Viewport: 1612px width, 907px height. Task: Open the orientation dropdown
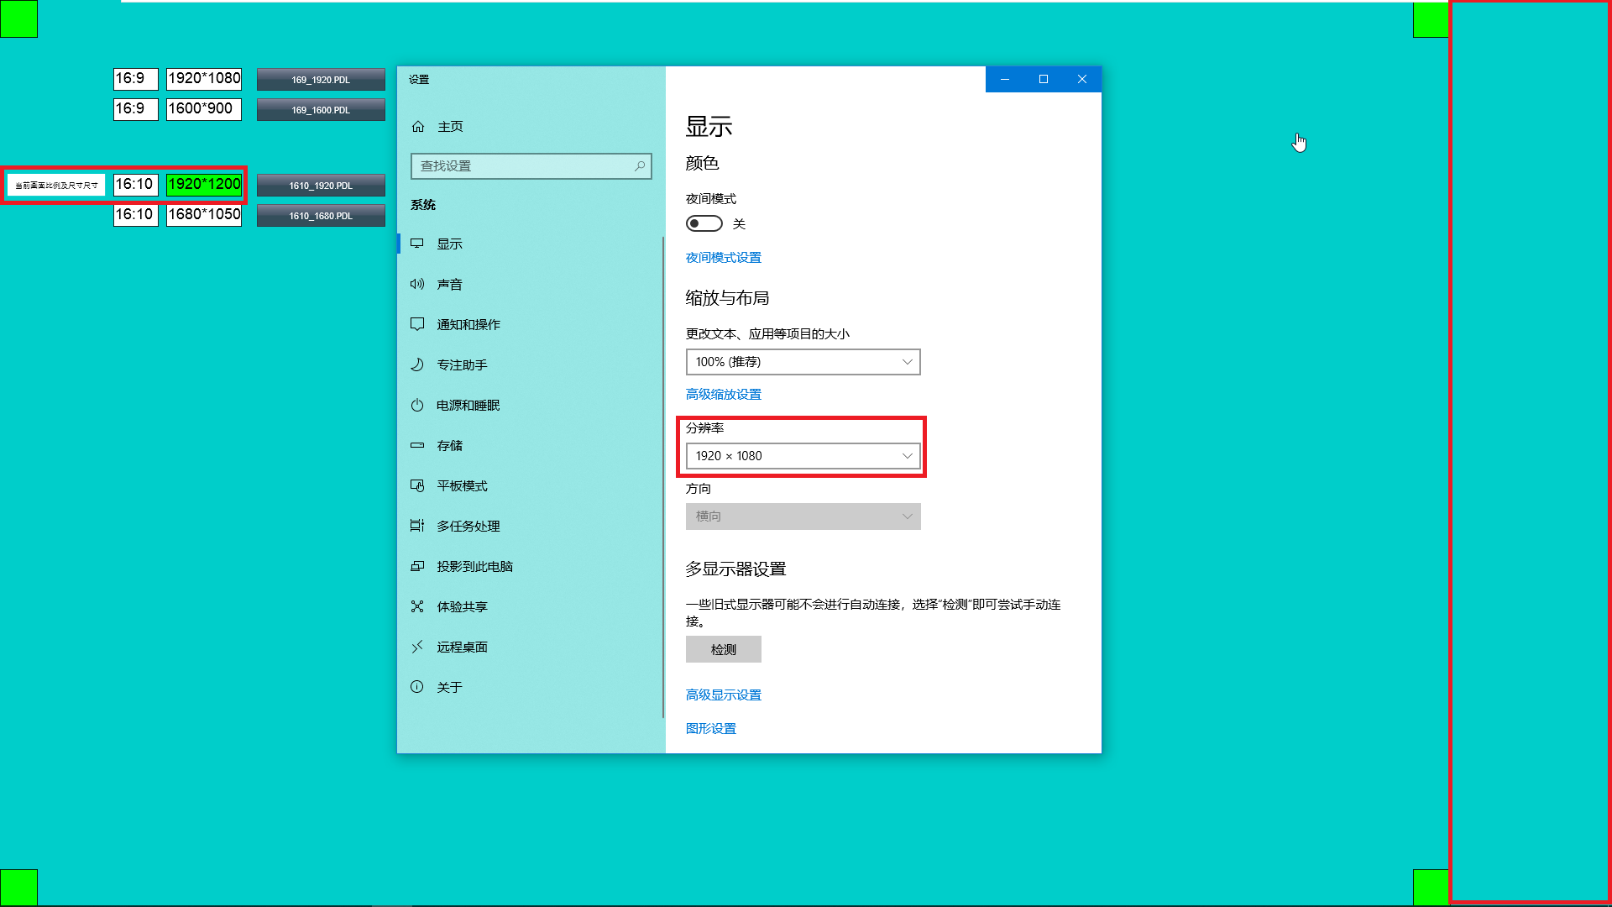click(803, 516)
